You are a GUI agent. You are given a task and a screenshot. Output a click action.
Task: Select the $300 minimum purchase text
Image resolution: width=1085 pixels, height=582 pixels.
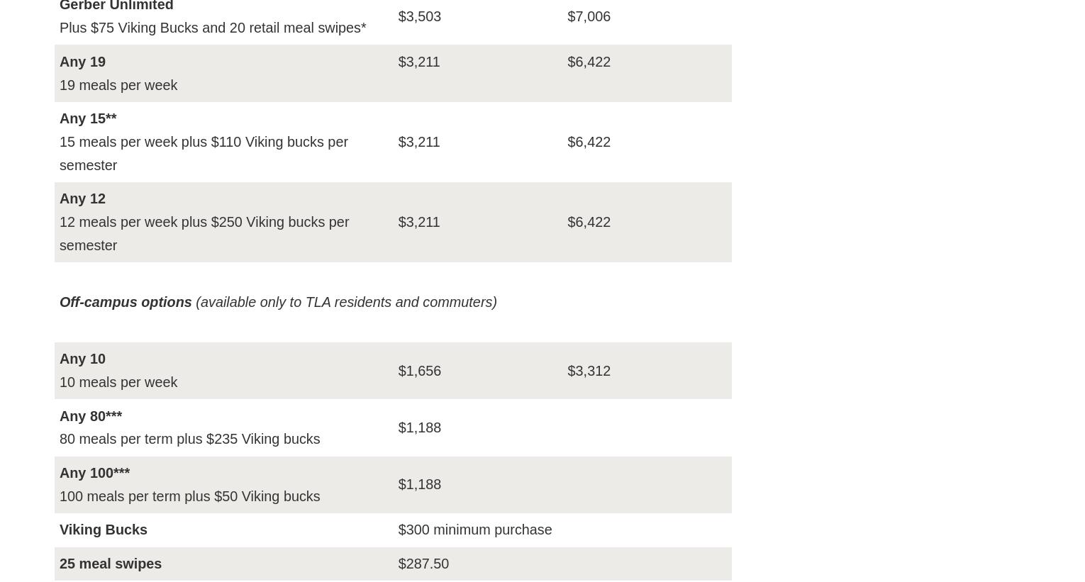tap(474, 530)
